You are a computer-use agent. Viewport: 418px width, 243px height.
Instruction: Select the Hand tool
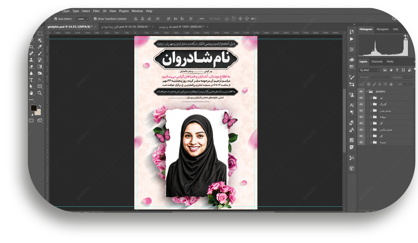(32, 93)
